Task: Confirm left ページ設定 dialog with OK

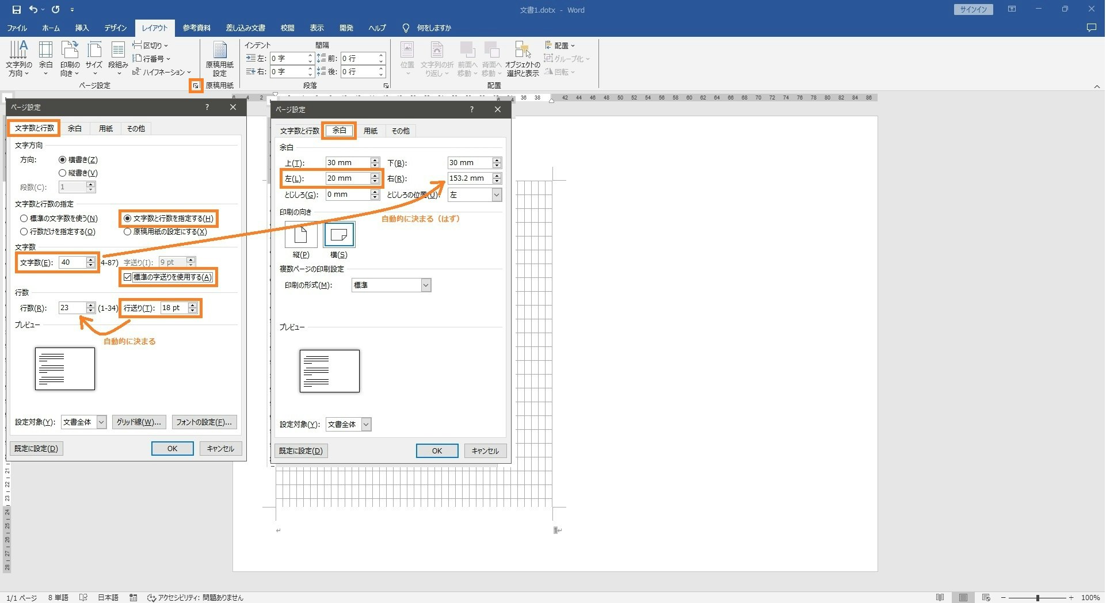Action: (x=172, y=449)
